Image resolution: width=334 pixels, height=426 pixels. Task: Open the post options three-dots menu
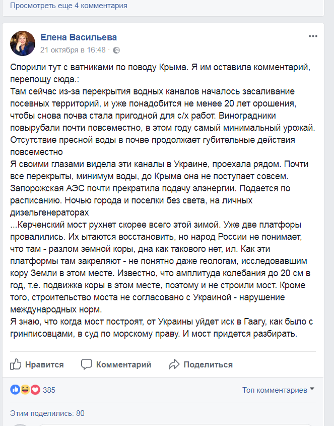(313, 36)
